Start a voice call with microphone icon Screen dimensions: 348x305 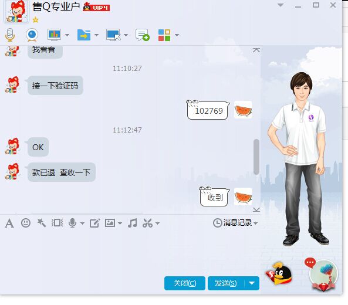click(x=10, y=35)
